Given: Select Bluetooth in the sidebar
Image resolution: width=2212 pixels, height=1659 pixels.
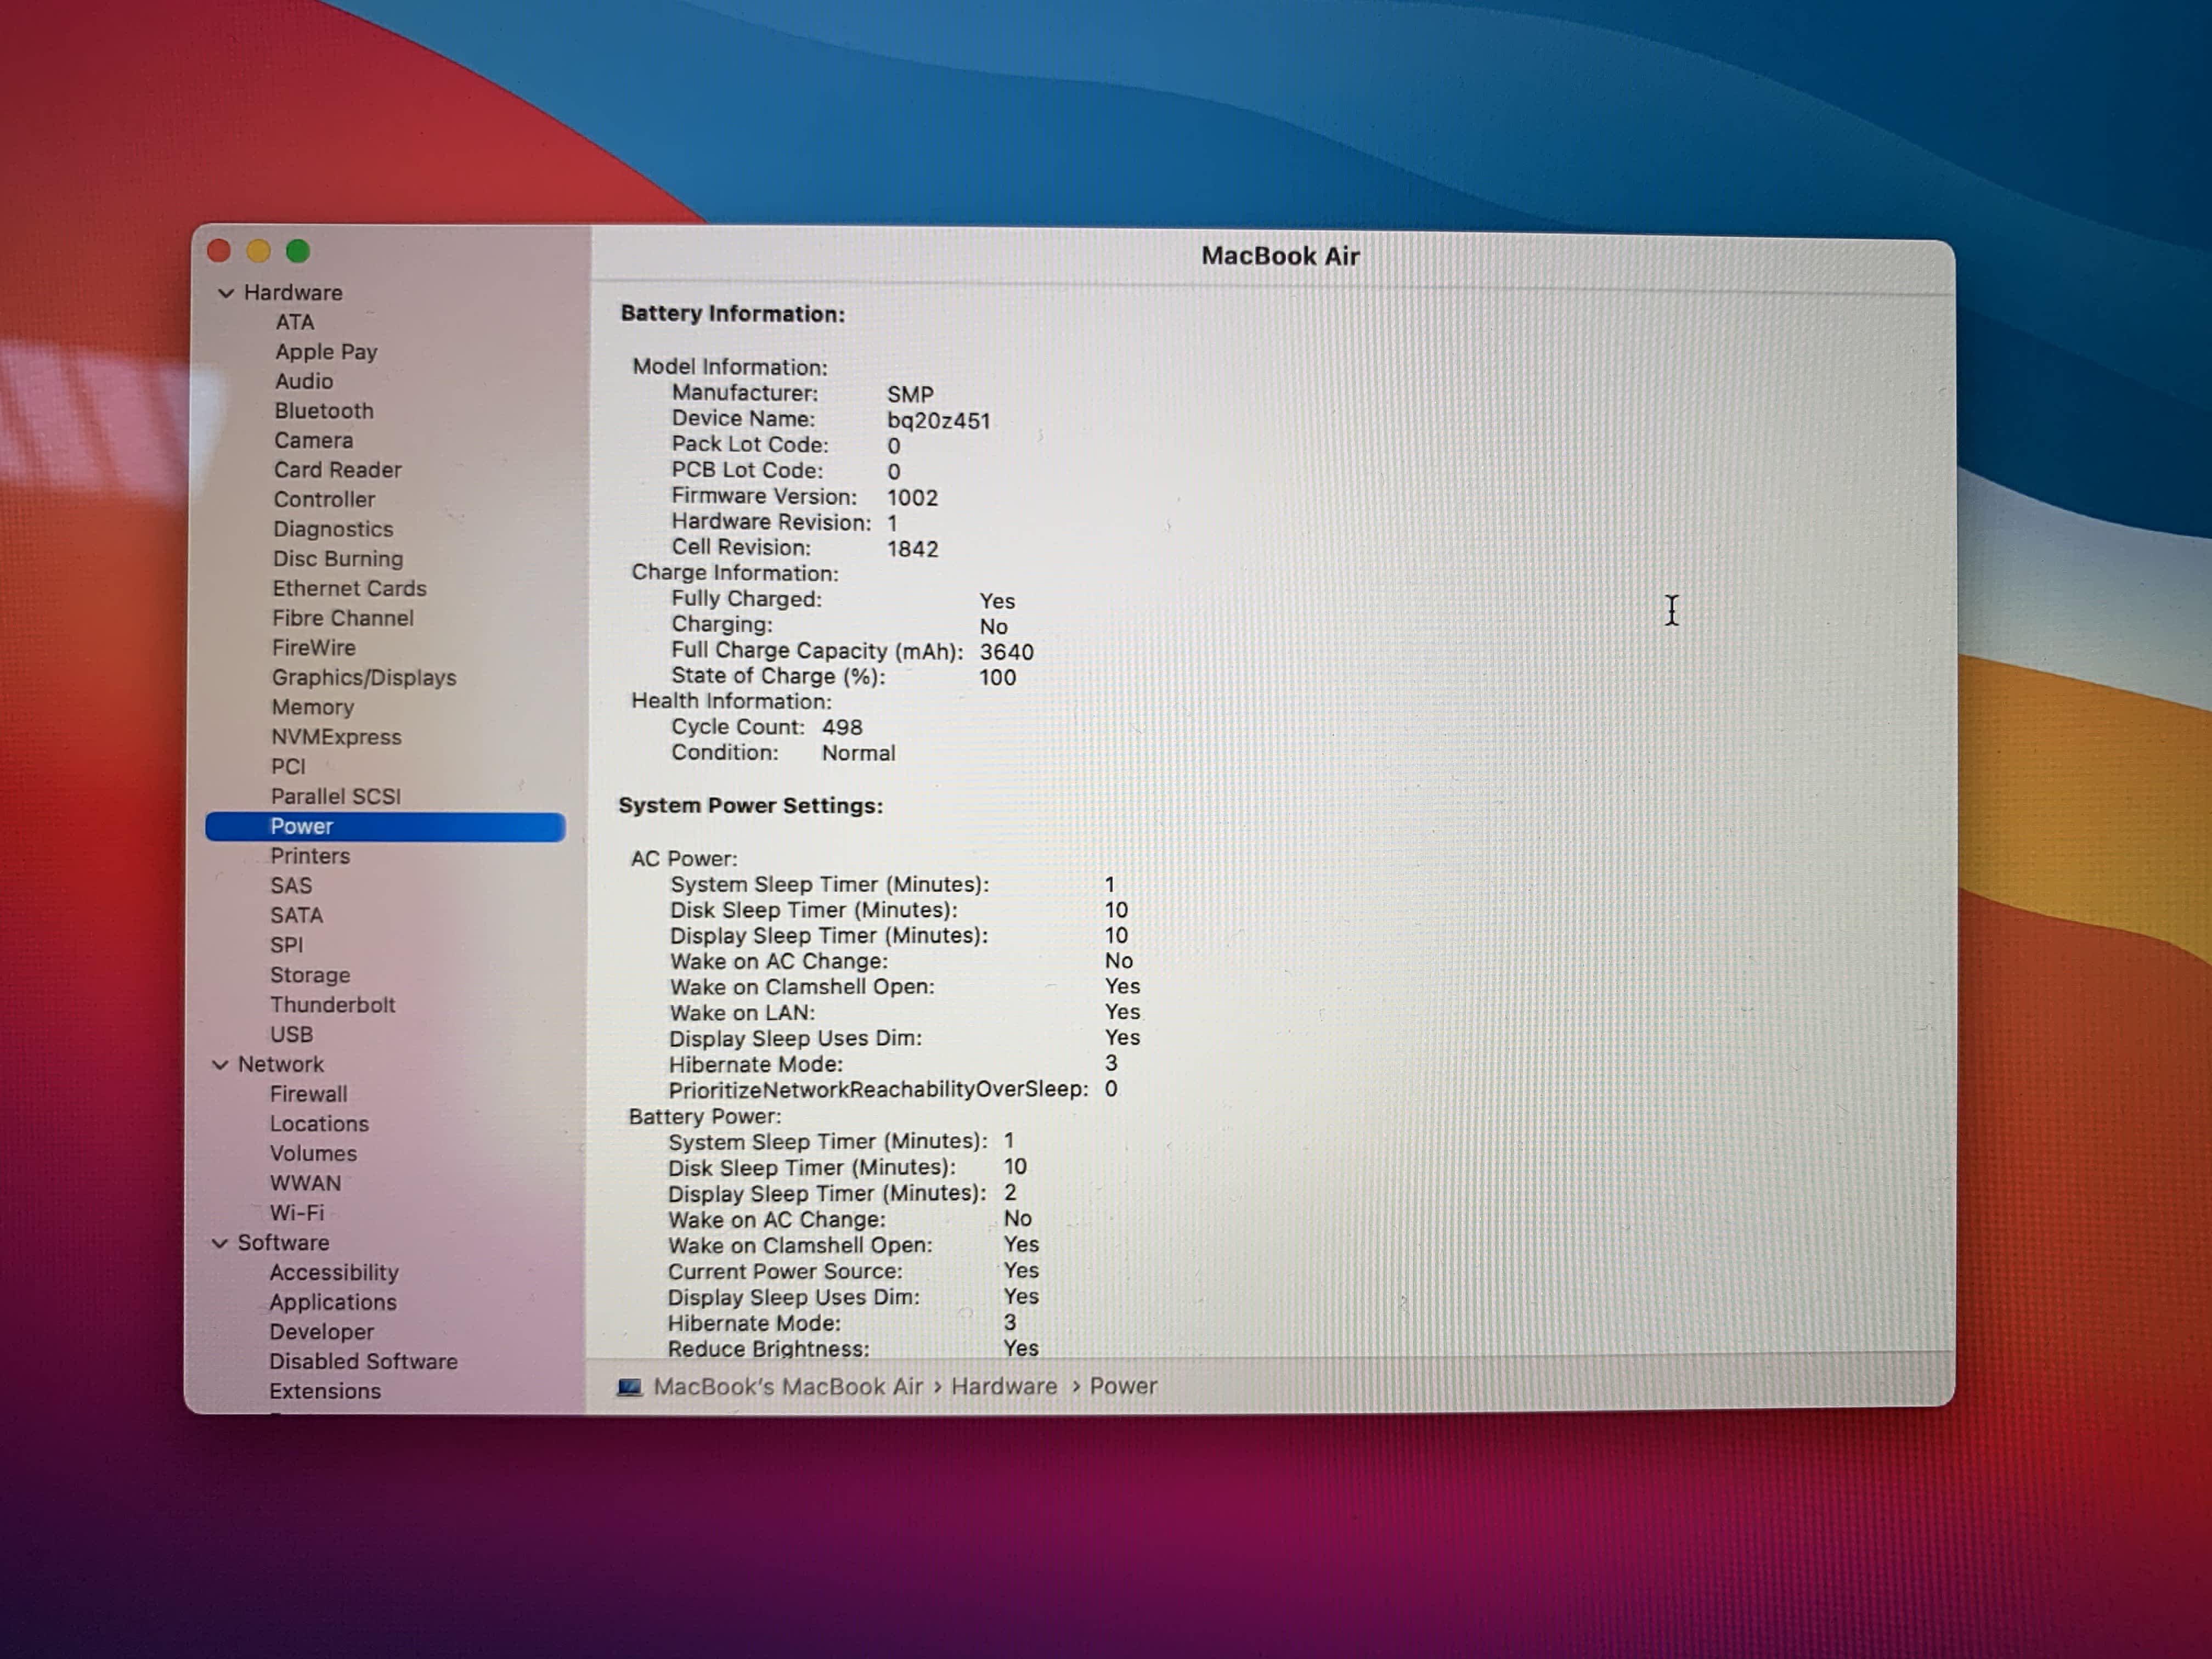Looking at the screenshot, I should tap(324, 411).
